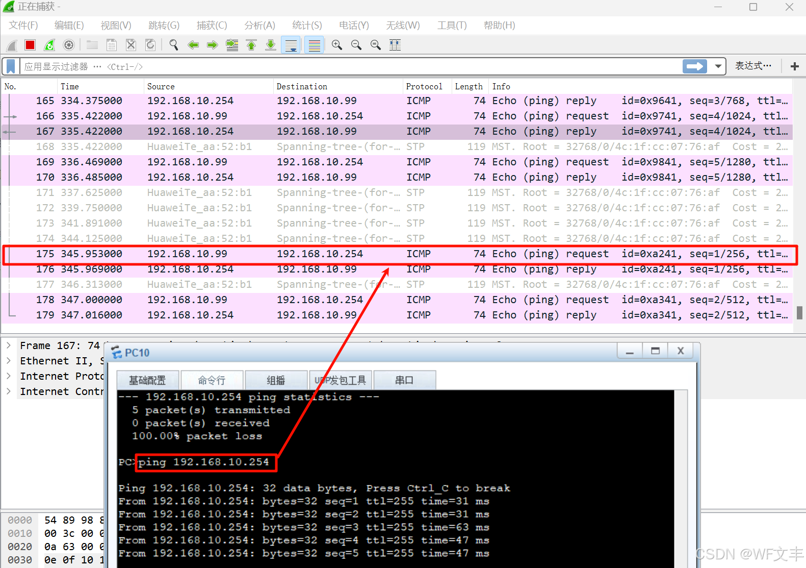The width and height of the screenshot is (806, 568).
Task: Sort packets by the Time column
Action: point(100,86)
